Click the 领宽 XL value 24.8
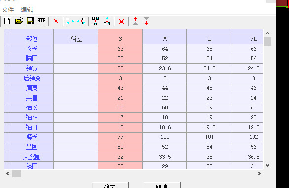This screenshot has width=289, height=188. click(x=247, y=68)
